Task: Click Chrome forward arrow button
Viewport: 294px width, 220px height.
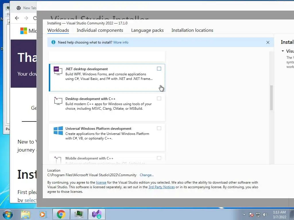Action: click(x=26, y=18)
